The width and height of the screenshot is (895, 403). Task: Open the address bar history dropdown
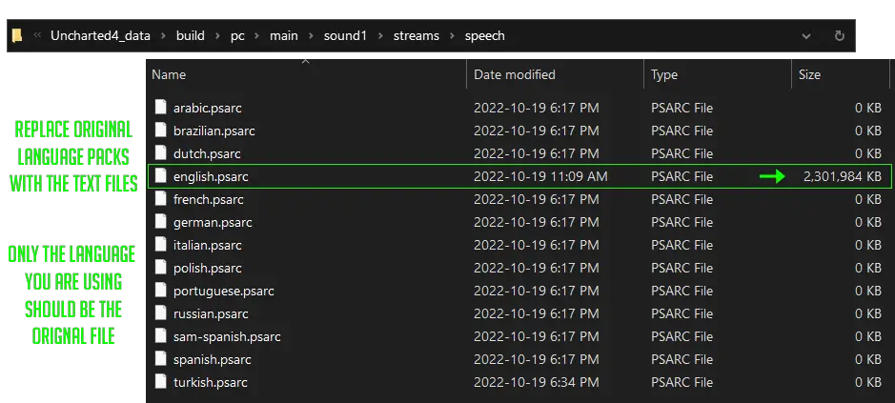(806, 36)
